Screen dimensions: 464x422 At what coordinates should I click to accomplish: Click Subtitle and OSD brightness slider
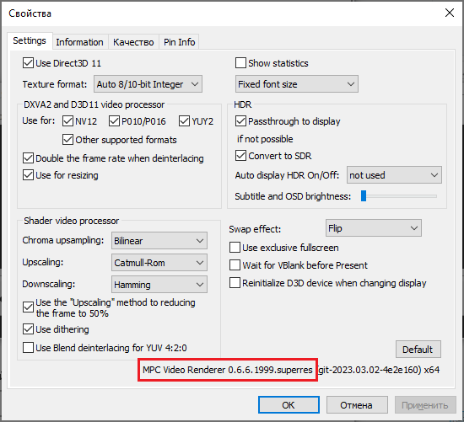pos(398,196)
